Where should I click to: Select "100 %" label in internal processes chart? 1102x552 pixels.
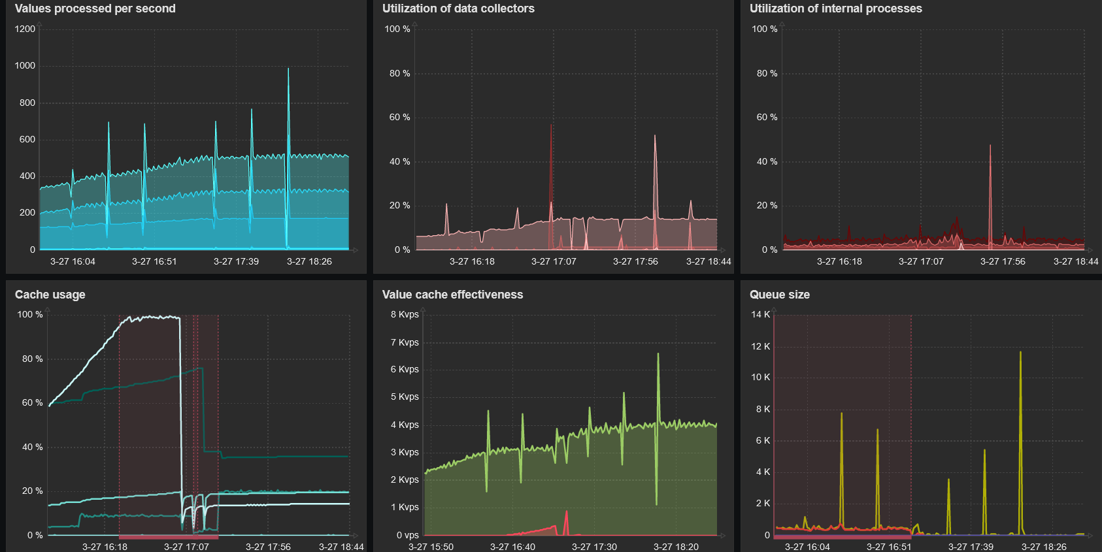click(765, 29)
